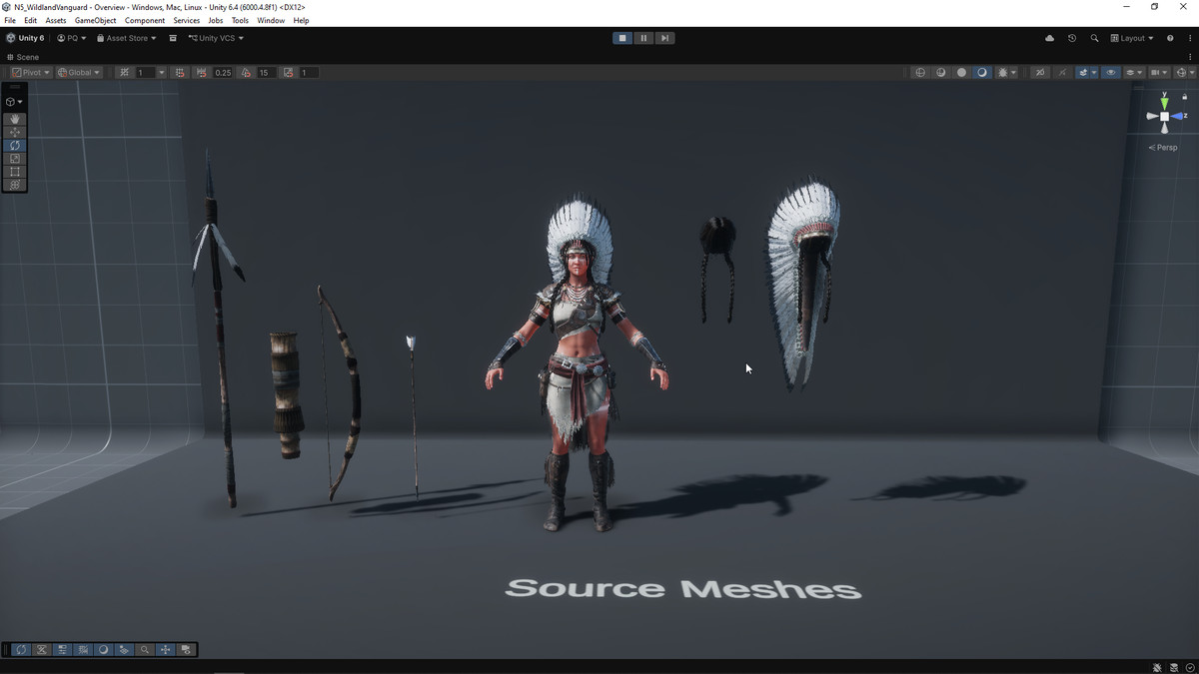Switch to the Scene tab
Viewport: 1199px width, 674px height.
23,57
